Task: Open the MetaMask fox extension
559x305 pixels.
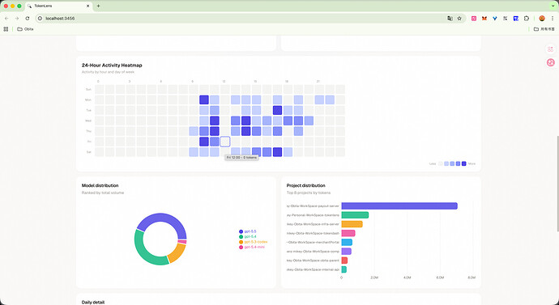Action: coord(484,18)
